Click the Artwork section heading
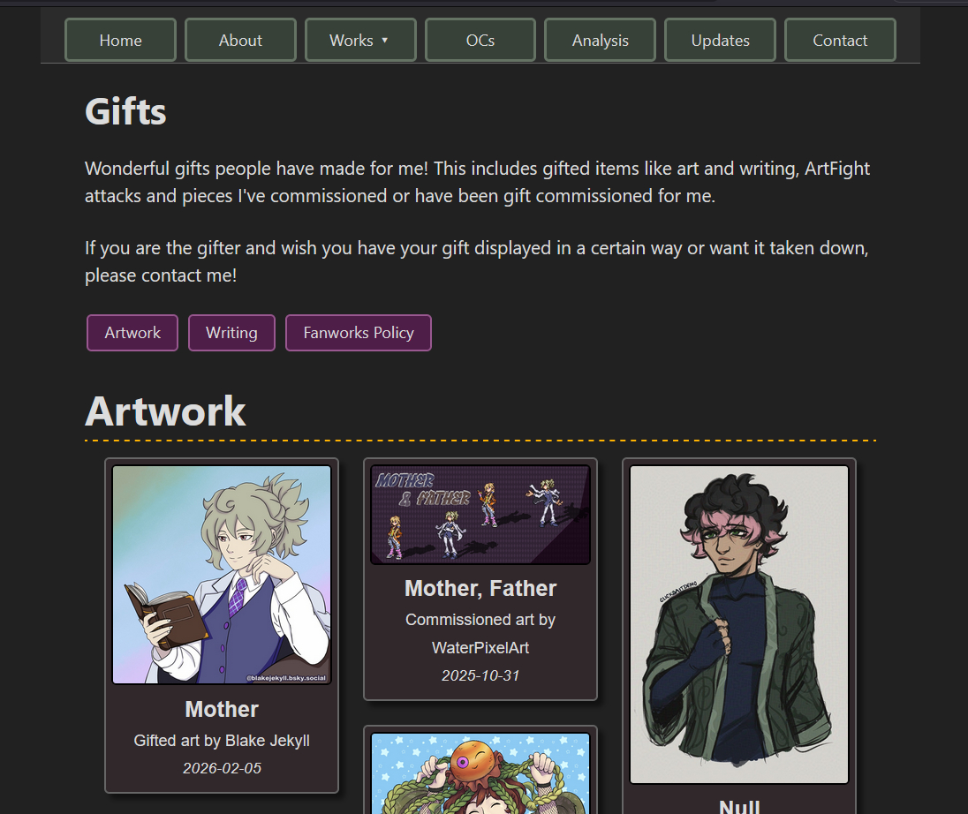968x814 pixels. (165, 411)
